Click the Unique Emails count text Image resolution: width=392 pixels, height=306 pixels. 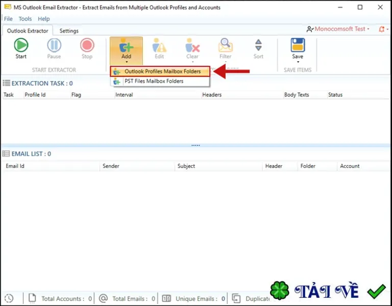point(200,298)
